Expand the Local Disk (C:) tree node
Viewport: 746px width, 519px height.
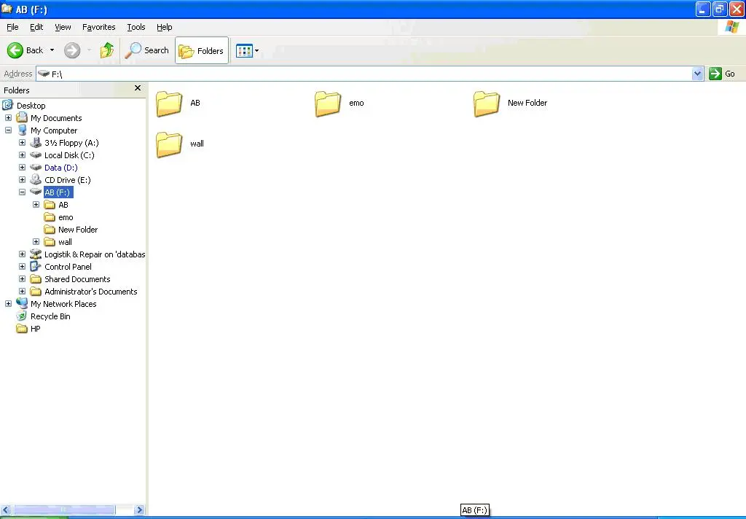[x=22, y=155]
